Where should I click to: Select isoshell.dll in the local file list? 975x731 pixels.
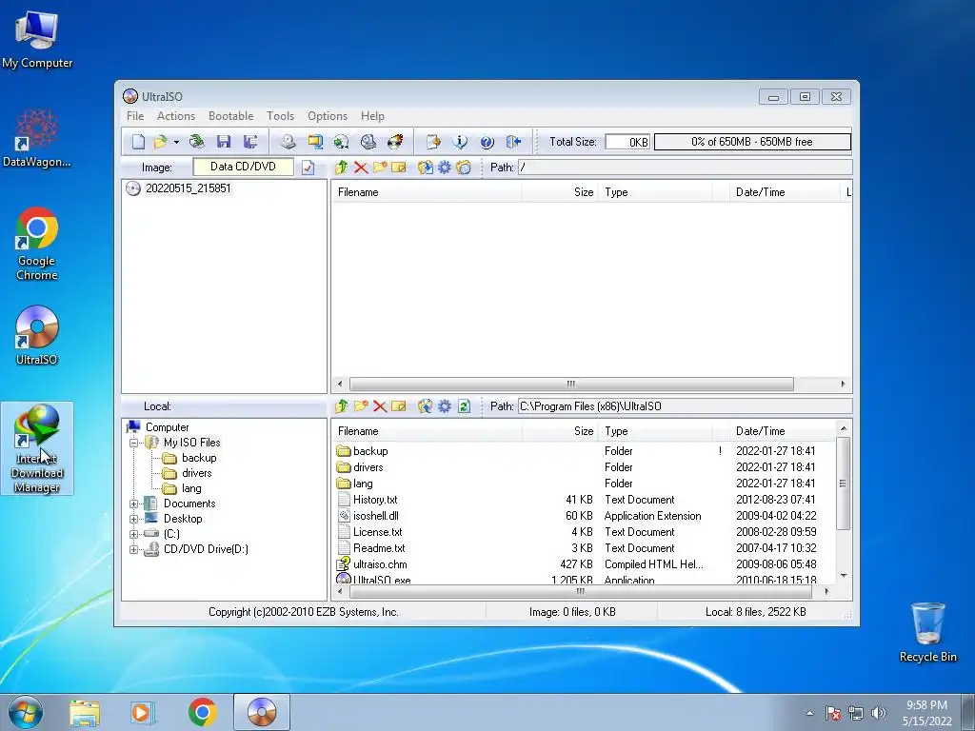(x=375, y=516)
